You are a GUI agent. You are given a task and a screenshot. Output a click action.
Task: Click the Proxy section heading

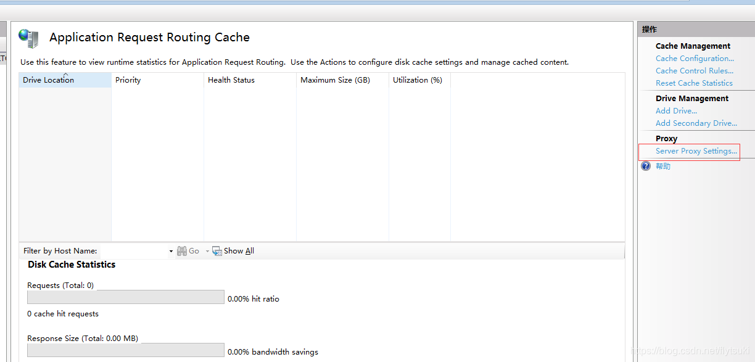coord(666,139)
